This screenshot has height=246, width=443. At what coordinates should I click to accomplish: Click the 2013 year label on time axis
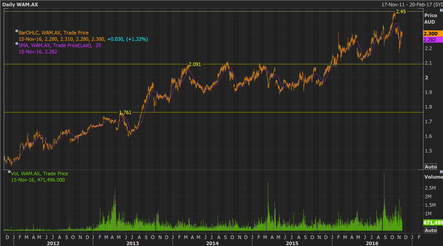click(133, 243)
